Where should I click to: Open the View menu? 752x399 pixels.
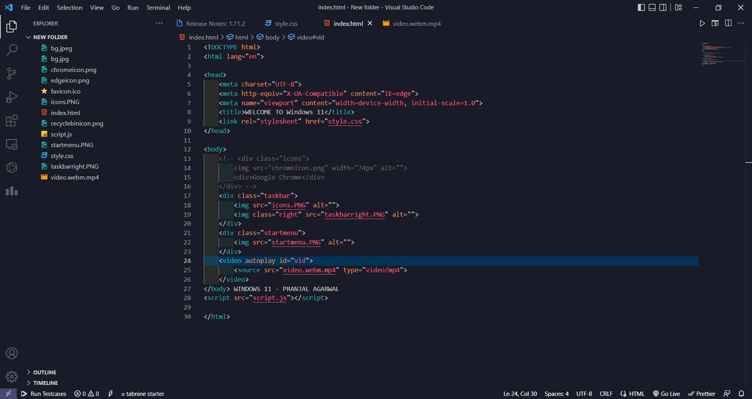pyautogui.click(x=97, y=7)
